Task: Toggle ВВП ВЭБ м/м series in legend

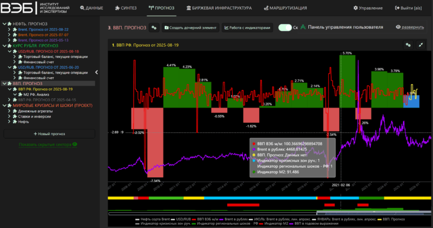Action: (205, 219)
